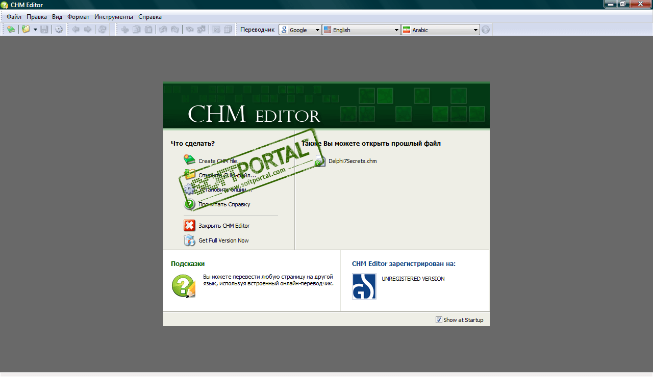
Task: Click the Create CHM file link
Action: coord(220,161)
